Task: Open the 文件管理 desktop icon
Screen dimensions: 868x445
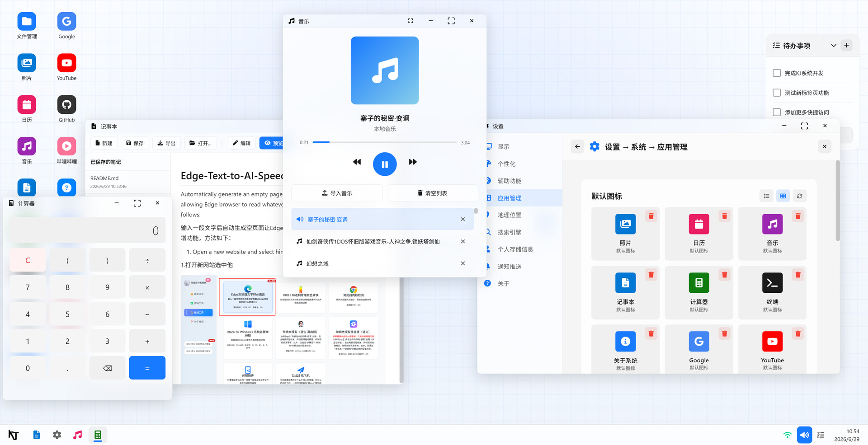Action: [x=27, y=26]
